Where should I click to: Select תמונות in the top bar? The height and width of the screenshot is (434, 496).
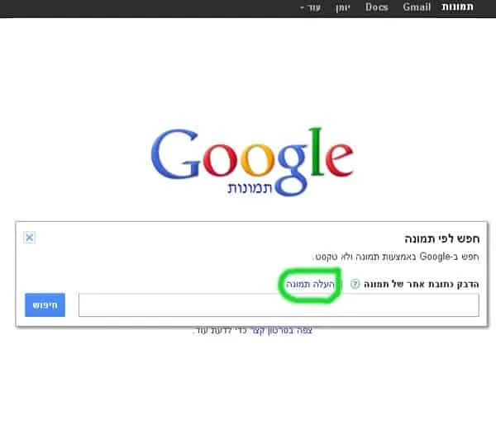[x=457, y=7]
